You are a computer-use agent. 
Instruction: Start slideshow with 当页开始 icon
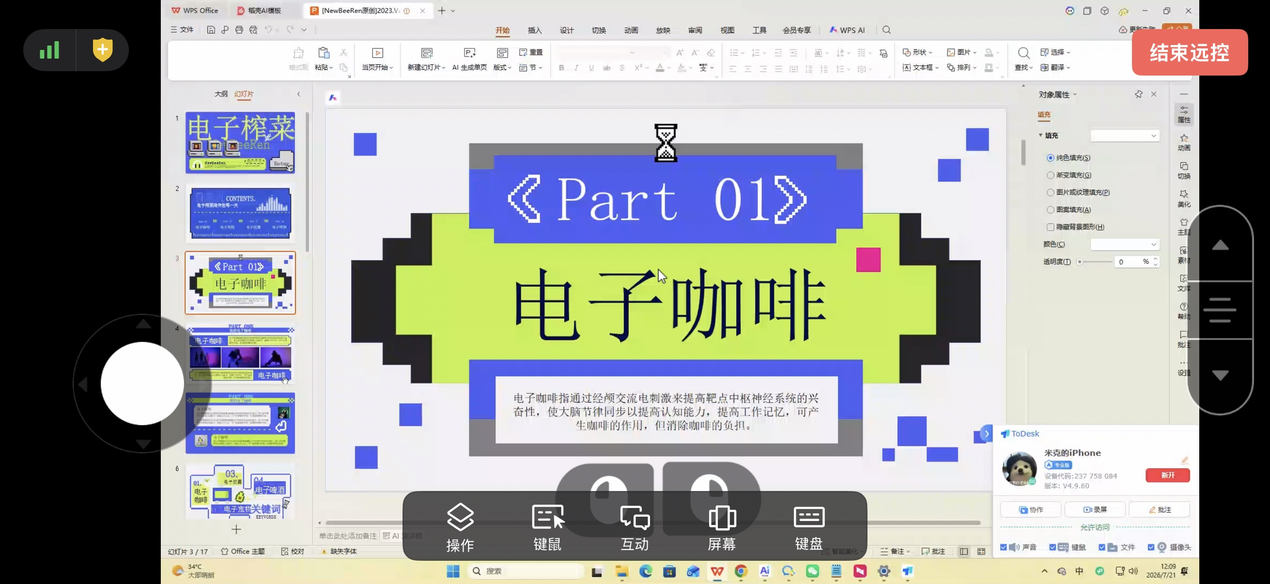tap(378, 53)
